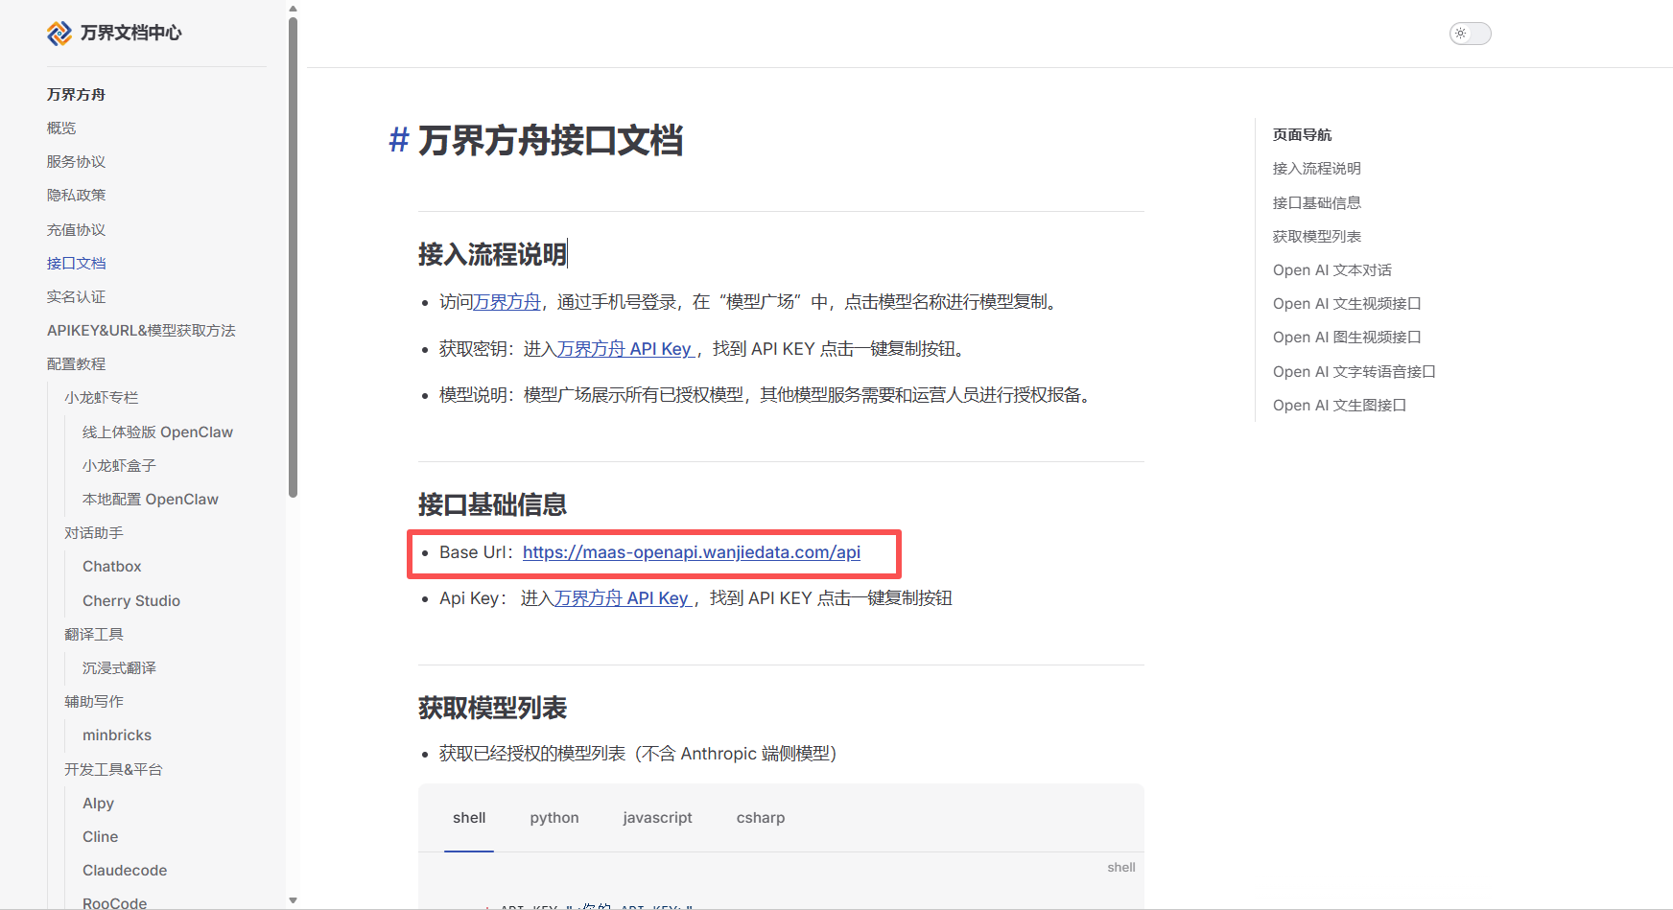Collapse 开发工具&平台 group

pos(113,769)
